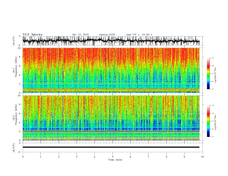Click the "station=ATH" label
The height and width of the screenshot is (176, 228).
[107, 35]
